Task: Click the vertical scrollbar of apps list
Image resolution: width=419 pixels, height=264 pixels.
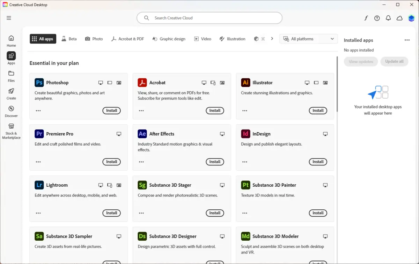Action: coord(337,84)
